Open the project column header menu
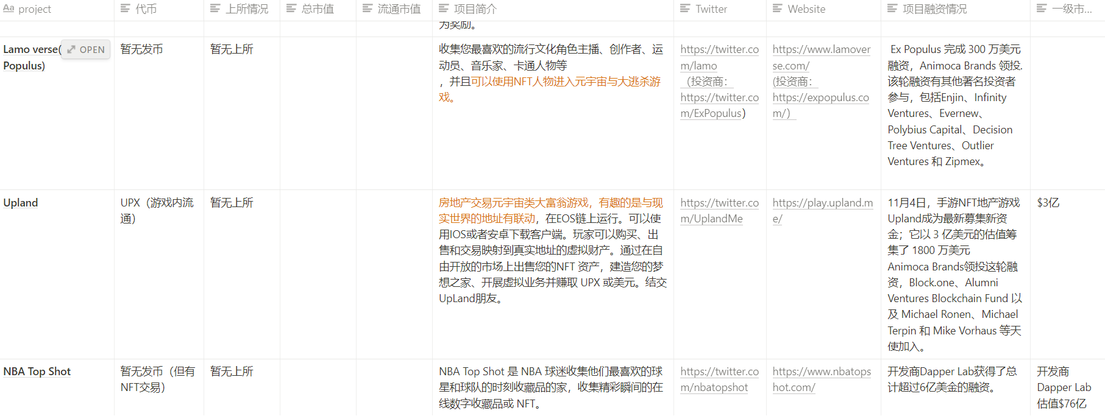The image size is (1105, 416). [57, 9]
